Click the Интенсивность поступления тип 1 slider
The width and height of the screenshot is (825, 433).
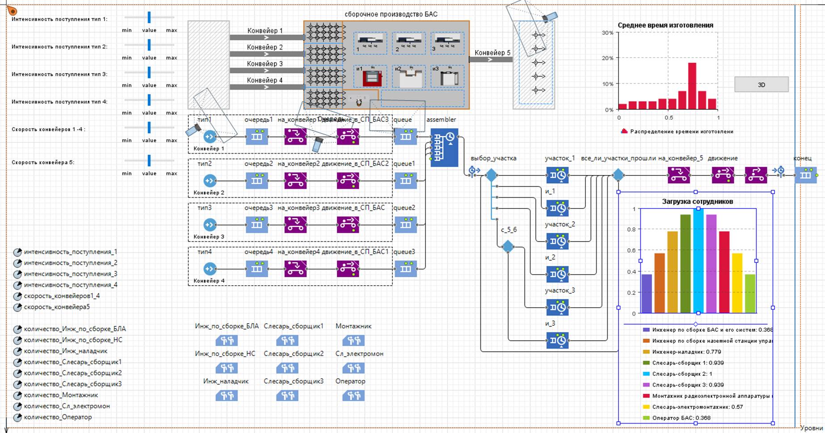tap(149, 17)
